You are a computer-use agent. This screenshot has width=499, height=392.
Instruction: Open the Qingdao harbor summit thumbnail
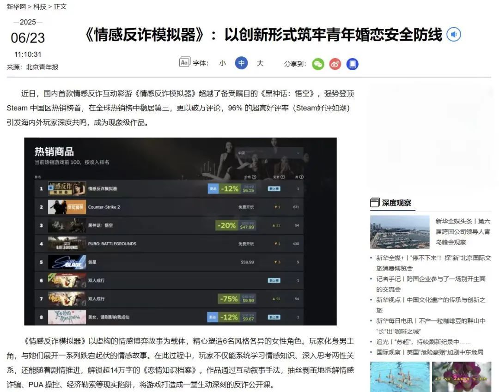(x=400, y=232)
